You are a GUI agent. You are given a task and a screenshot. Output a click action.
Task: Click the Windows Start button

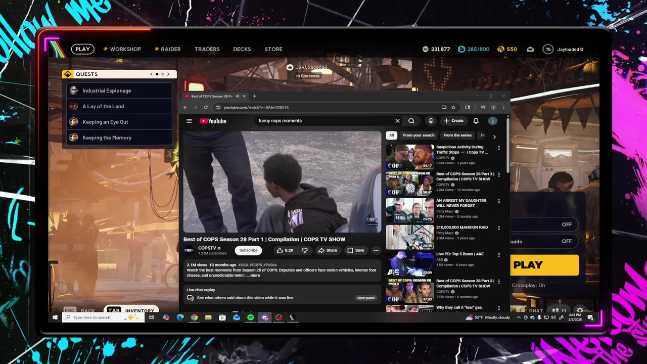55,317
